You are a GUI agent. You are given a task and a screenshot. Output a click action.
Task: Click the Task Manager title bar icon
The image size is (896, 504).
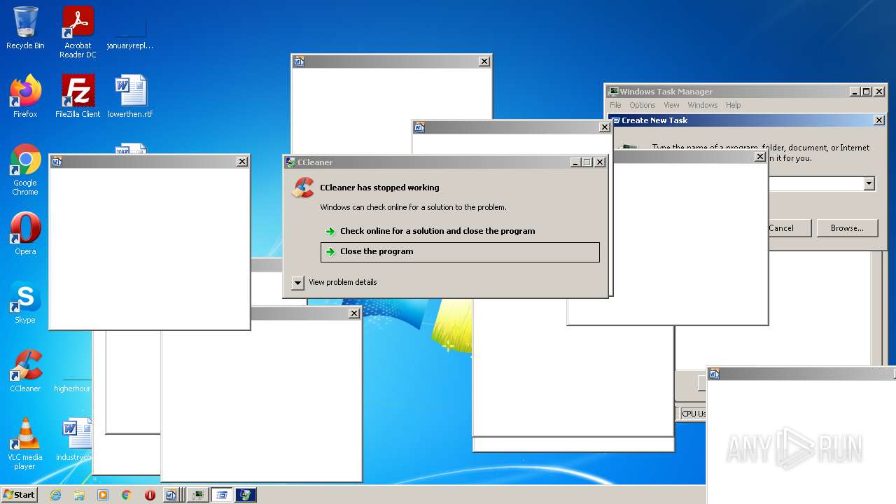pyautogui.click(x=613, y=92)
